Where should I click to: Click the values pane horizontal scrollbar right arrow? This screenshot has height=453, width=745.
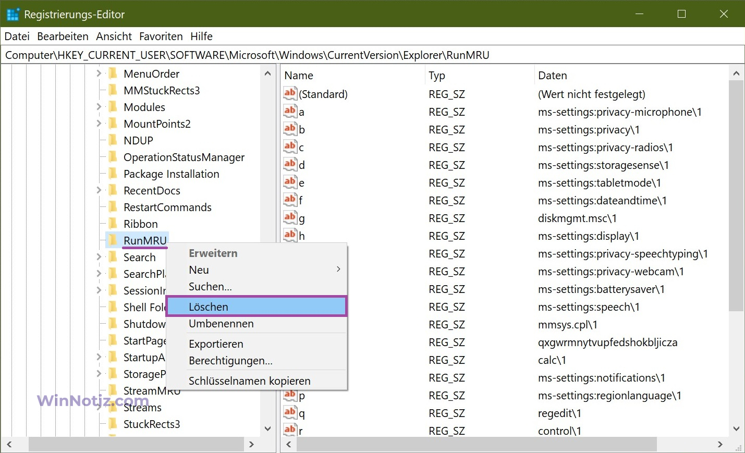point(720,444)
